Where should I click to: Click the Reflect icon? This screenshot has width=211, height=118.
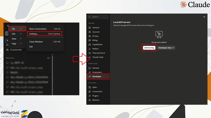pos(90,49)
